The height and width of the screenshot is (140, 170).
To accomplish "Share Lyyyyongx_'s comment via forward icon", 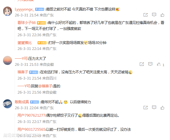I will point(145,15).
